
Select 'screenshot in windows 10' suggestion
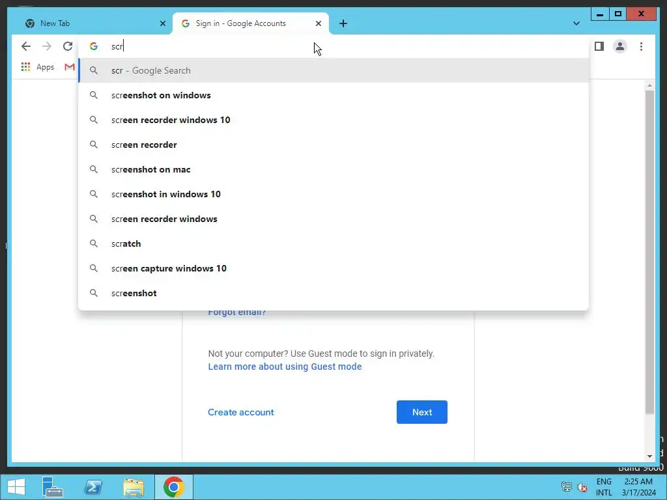click(334, 194)
